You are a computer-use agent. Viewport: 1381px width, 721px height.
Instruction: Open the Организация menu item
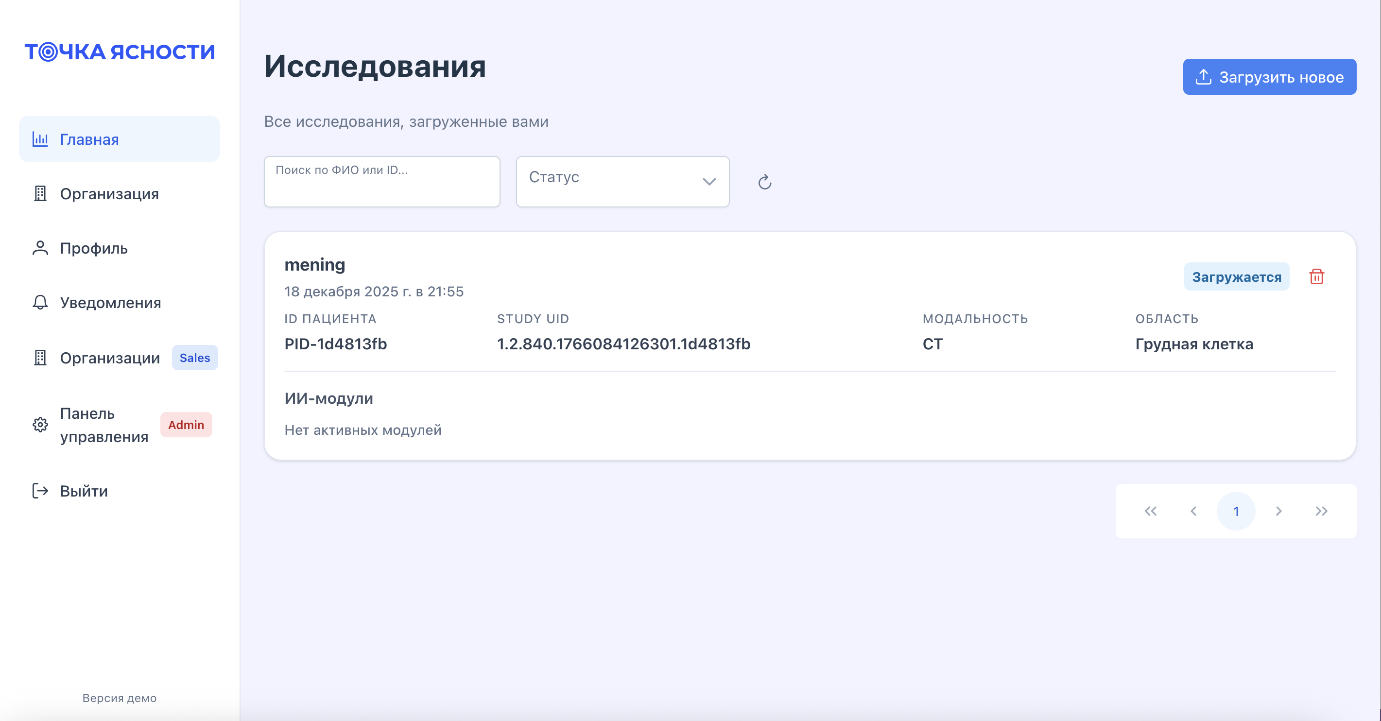[x=120, y=193]
